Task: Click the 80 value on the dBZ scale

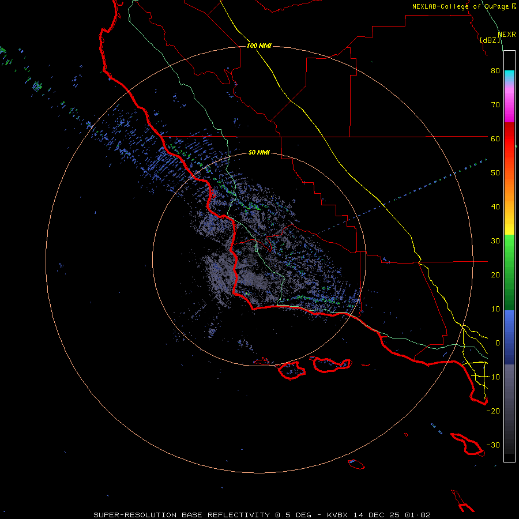Action: (495, 71)
